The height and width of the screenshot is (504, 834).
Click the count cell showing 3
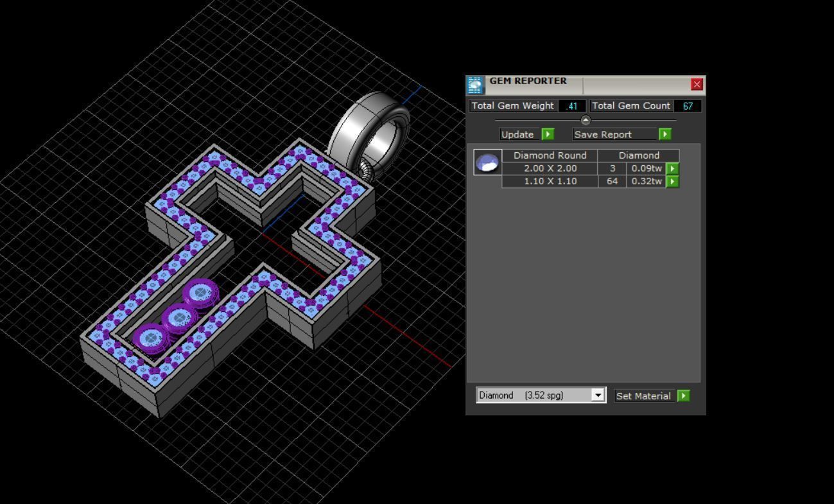(612, 168)
